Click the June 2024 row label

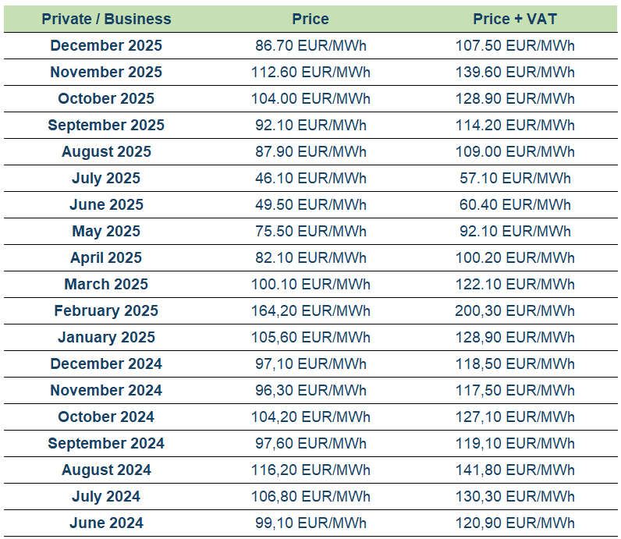tap(106, 523)
